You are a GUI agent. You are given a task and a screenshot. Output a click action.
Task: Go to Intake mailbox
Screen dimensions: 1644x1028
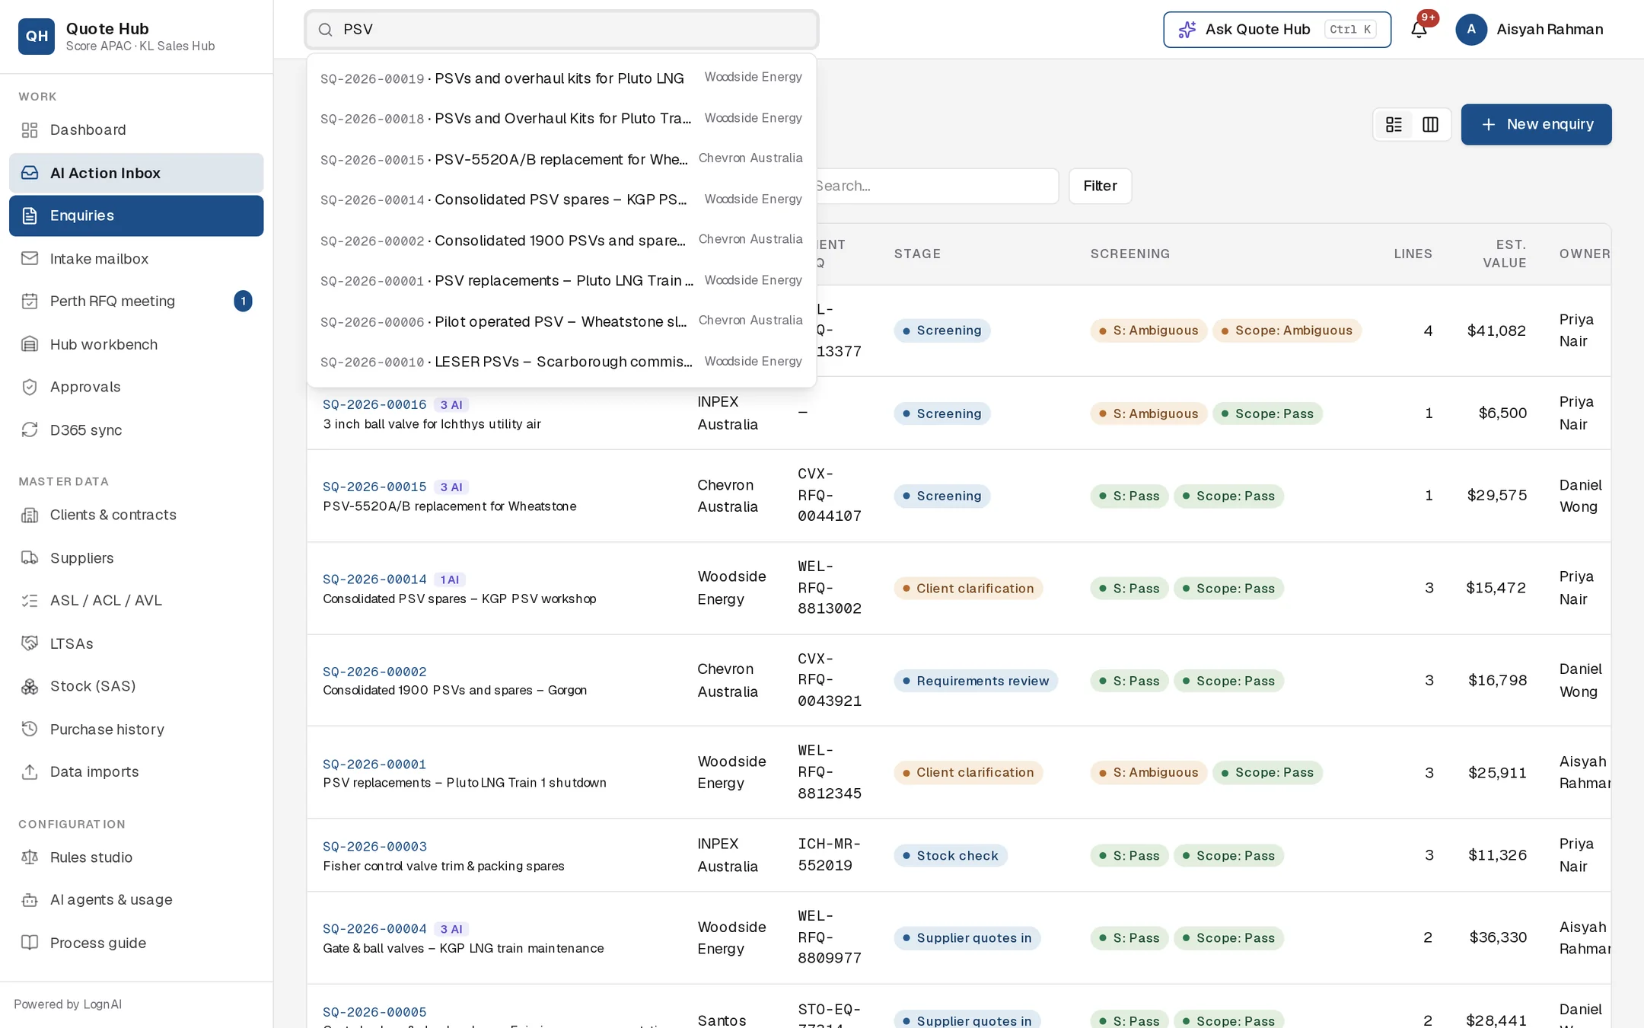(x=136, y=259)
